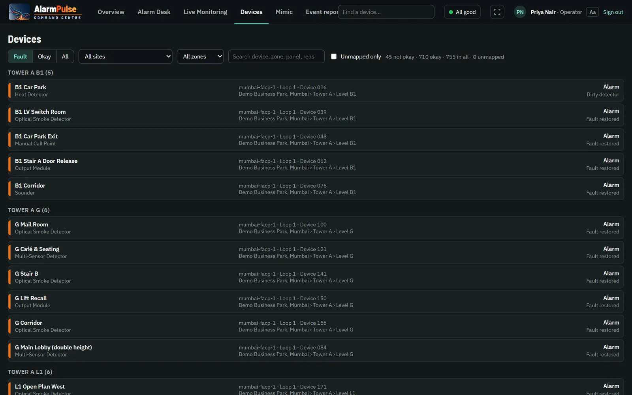This screenshot has width=632, height=395.
Task: Open the Alarm Desk tab
Action: [154, 12]
